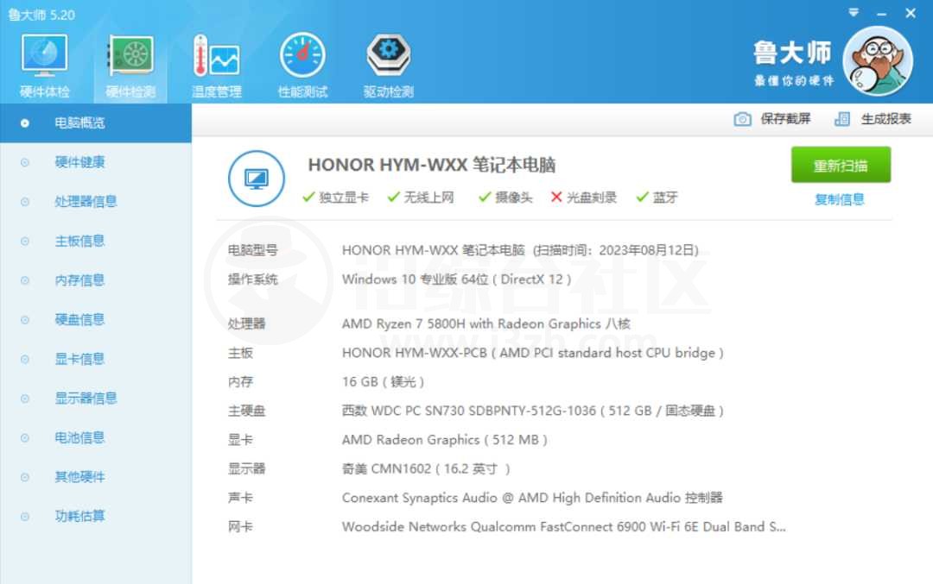Click the 鲁大师 5.20 title text
Viewport: 933px width, 584px height.
coord(41,15)
